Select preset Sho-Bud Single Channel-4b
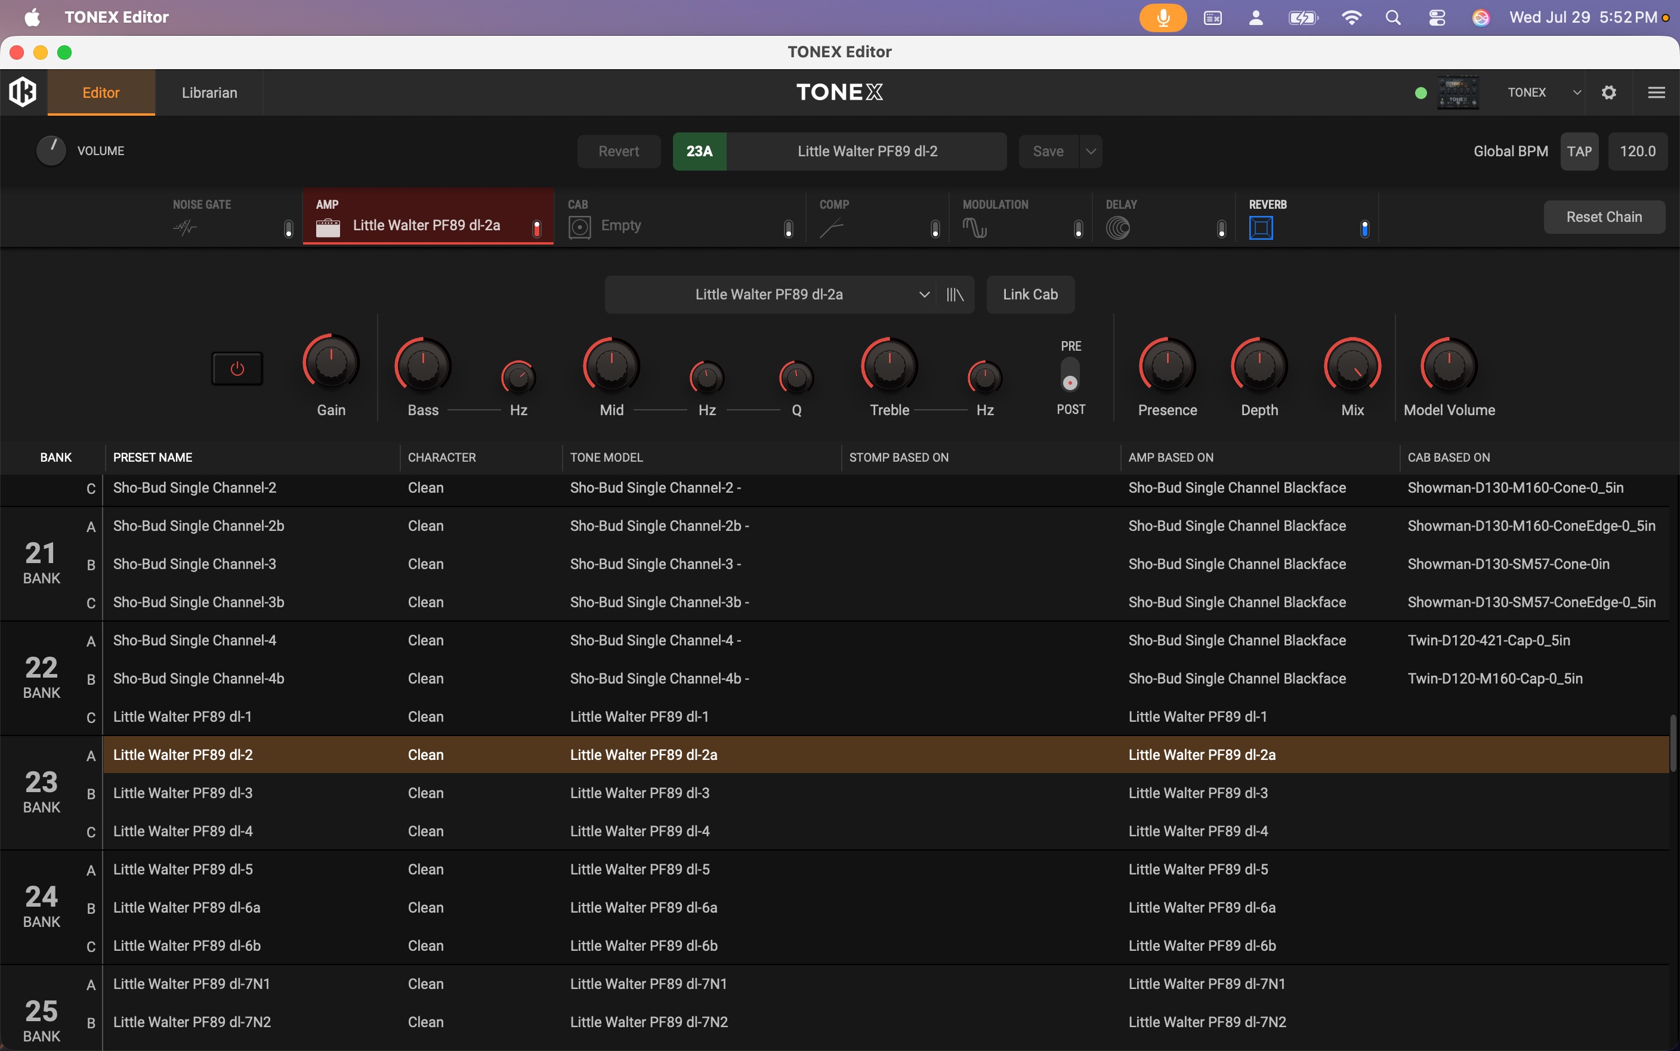Image resolution: width=1680 pixels, height=1051 pixels. (886, 678)
